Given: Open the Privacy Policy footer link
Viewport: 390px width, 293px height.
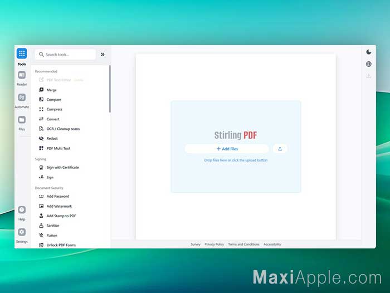Looking at the screenshot, I should click(x=214, y=244).
